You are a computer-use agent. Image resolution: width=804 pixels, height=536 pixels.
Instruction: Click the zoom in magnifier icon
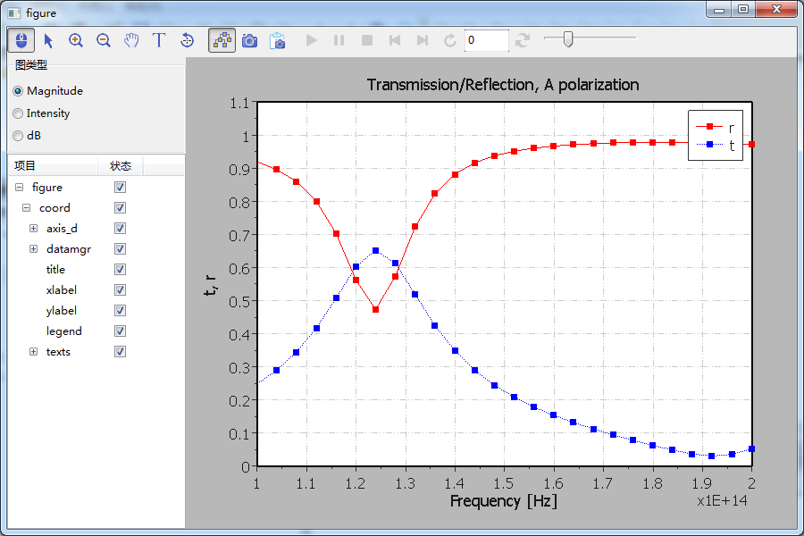[76, 40]
